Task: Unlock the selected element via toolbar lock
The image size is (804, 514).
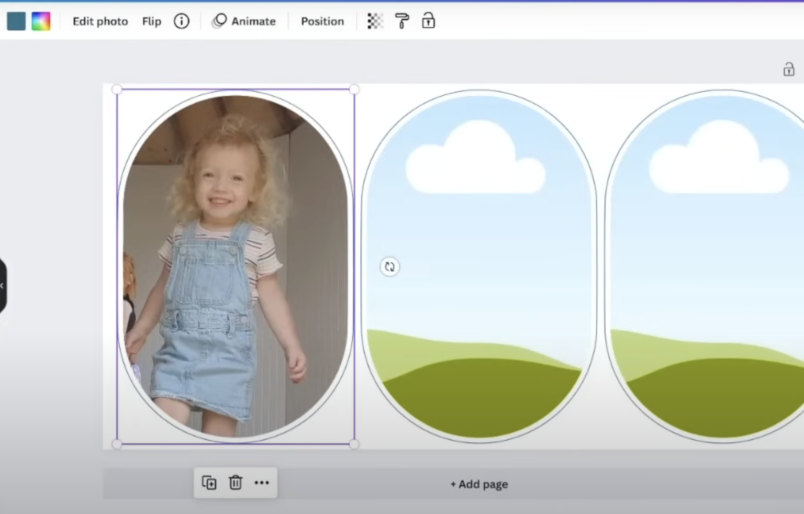Action: [428, 21]
